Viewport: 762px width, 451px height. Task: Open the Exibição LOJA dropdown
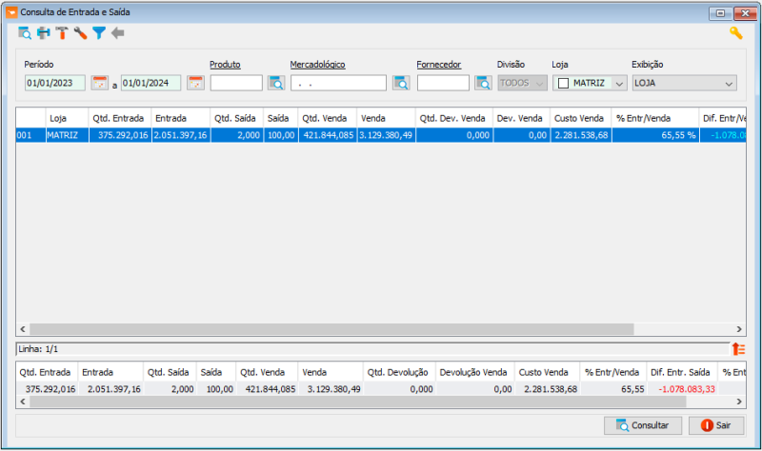[x=684, y=83]
